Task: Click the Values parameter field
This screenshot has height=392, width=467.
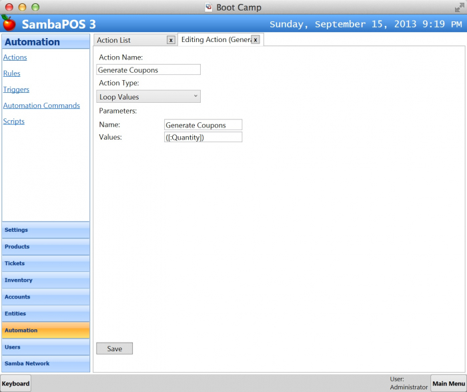Action: (203, 137)
